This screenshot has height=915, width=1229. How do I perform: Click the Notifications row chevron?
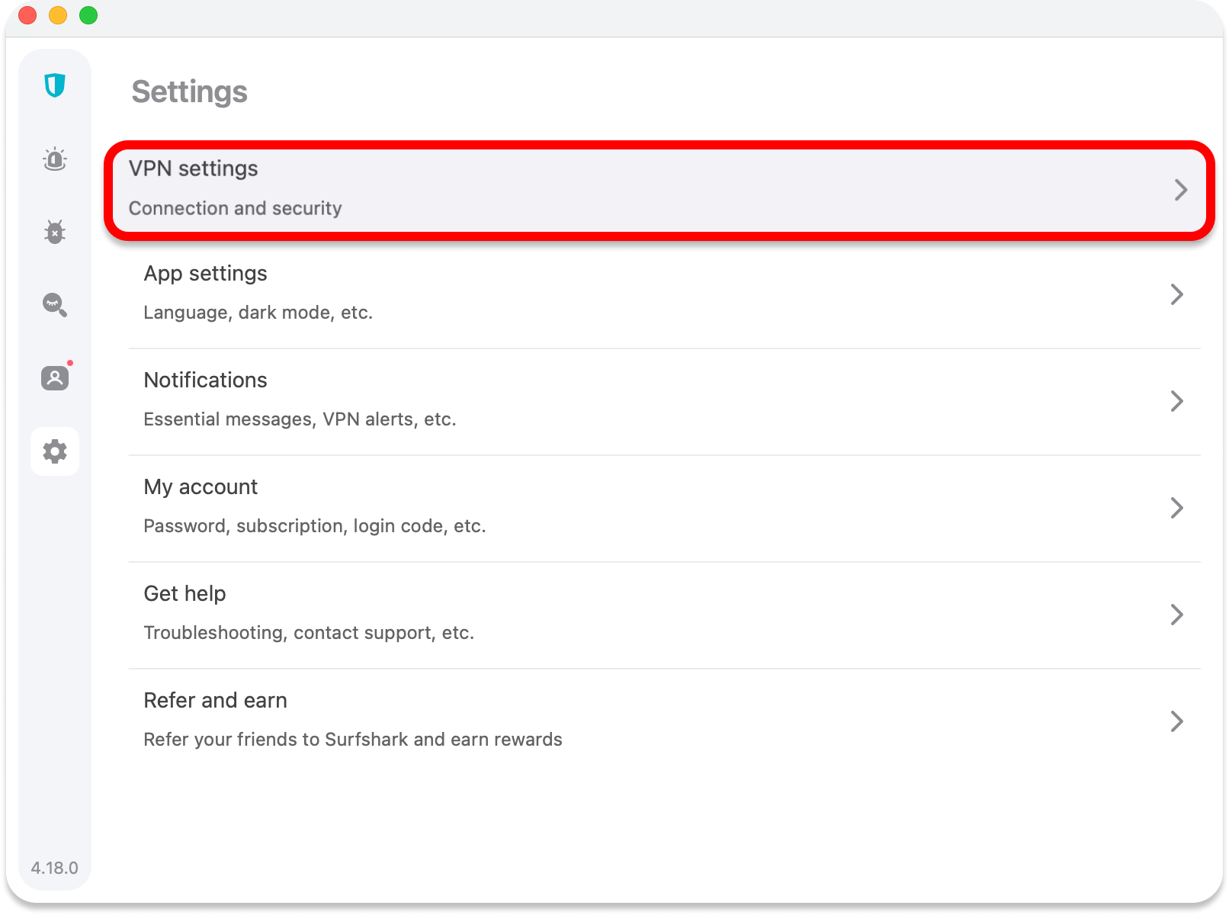[x=1176, y=401]
